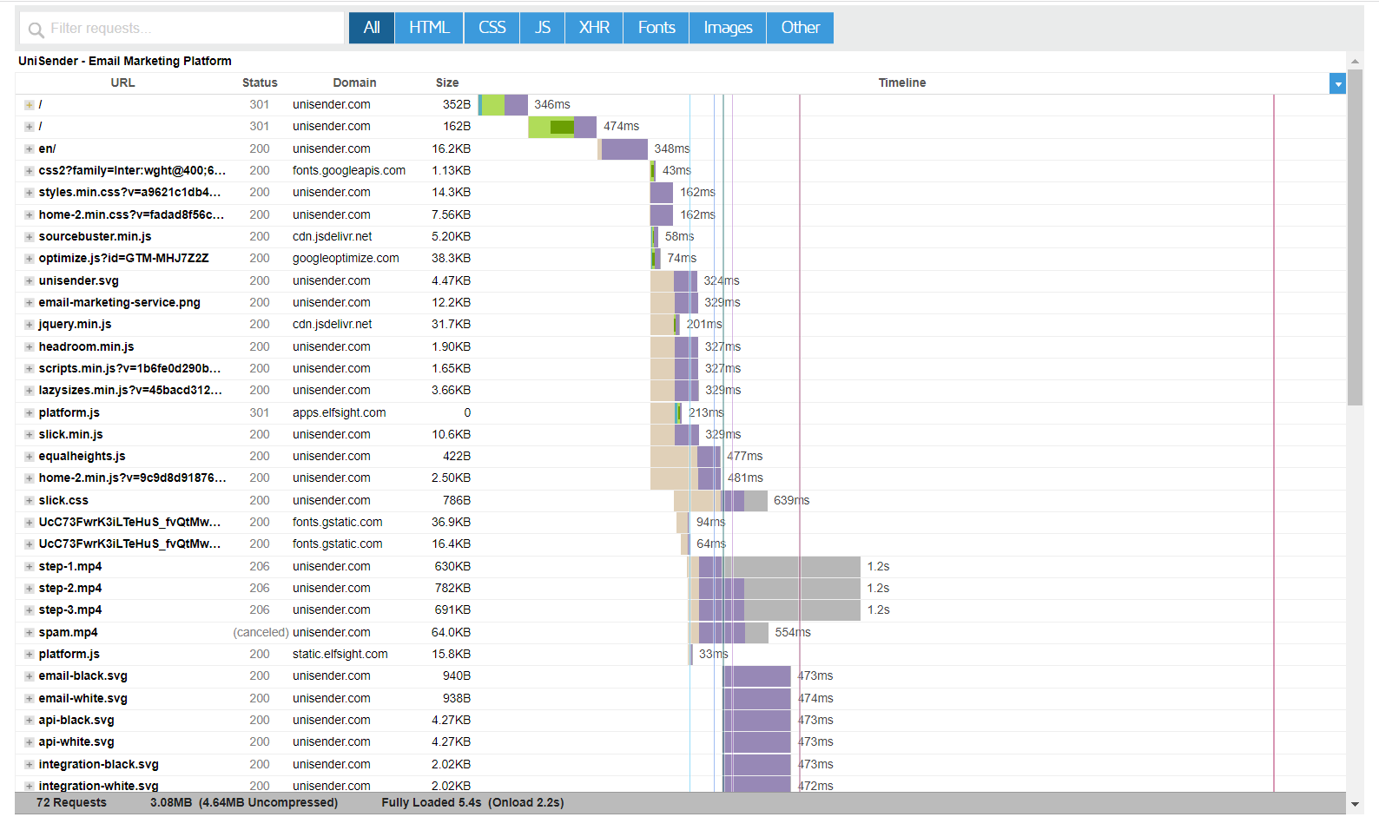Click the 630KB size of step-1.mp4
This screenshot has width=1379, height=817.
pyautogui.click(x=452, y=566)
